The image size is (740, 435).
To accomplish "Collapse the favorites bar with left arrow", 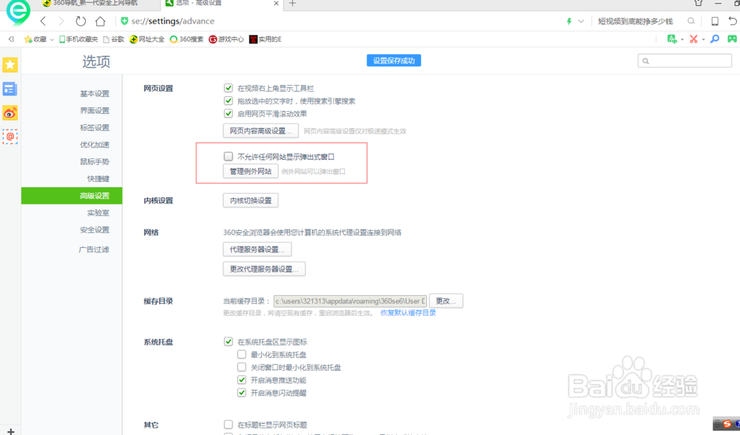I will pyautogui.click(x=11, y=39).
